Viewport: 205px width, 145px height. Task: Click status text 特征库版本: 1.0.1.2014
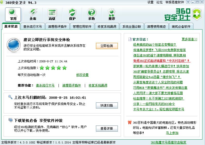(54, 142)
